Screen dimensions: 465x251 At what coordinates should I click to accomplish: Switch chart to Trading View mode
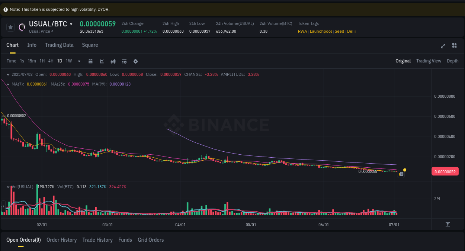click(429, 61)
